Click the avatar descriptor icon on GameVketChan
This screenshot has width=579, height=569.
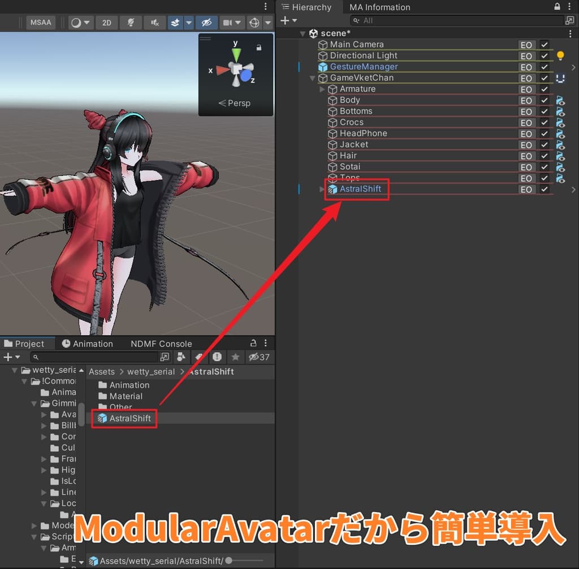click(x=560, y=78)
